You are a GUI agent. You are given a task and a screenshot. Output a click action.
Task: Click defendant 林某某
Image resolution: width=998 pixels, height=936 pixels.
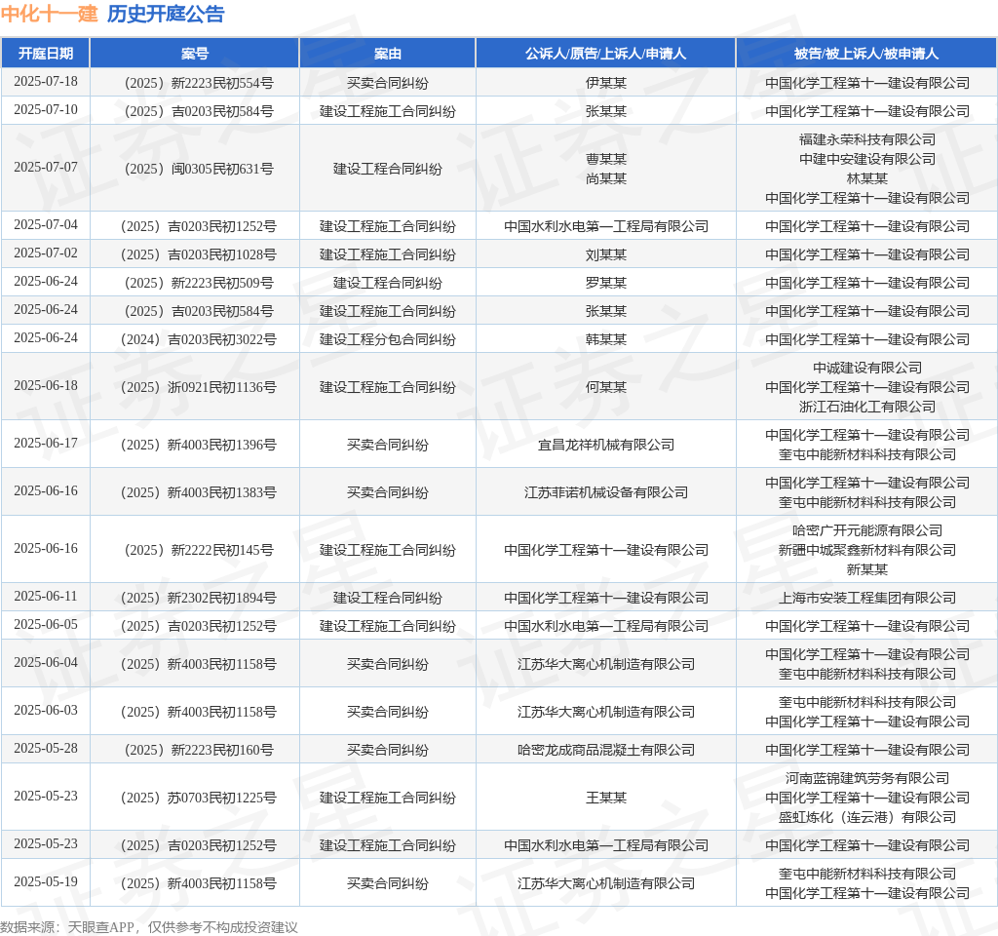click(x=866, y=178)
